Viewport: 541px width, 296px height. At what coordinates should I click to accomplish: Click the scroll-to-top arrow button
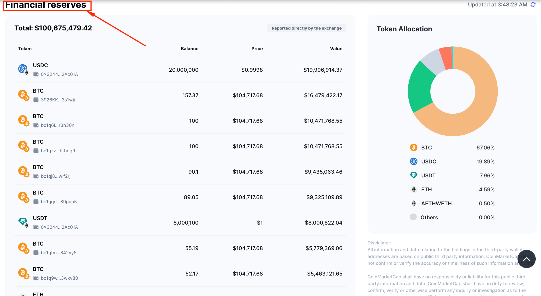526,259
